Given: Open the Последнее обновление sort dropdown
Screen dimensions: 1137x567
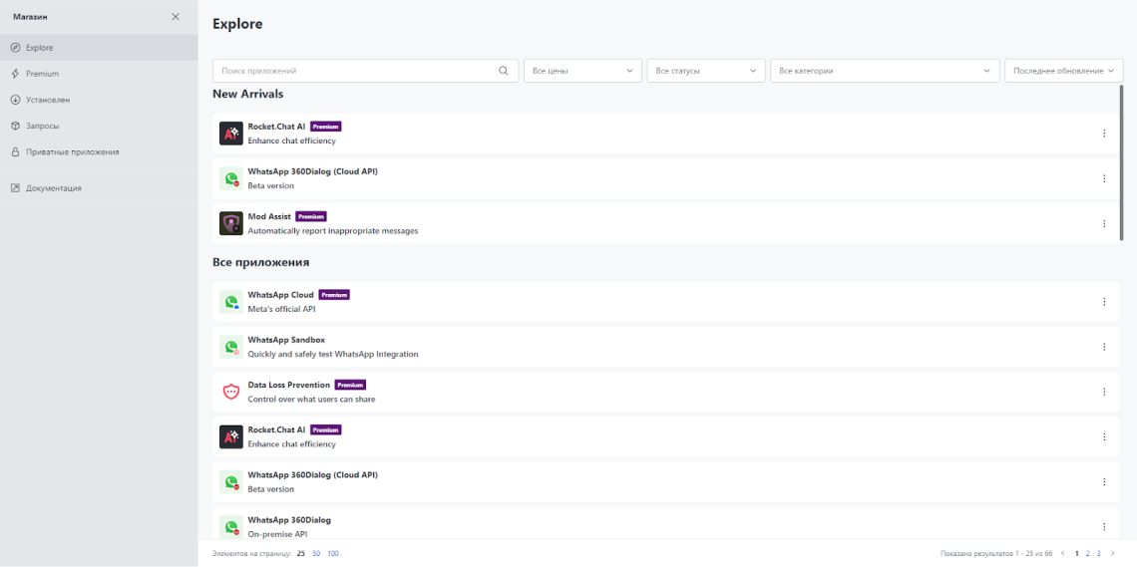Looking at the screenshot, I should (x=1064, y=71).
